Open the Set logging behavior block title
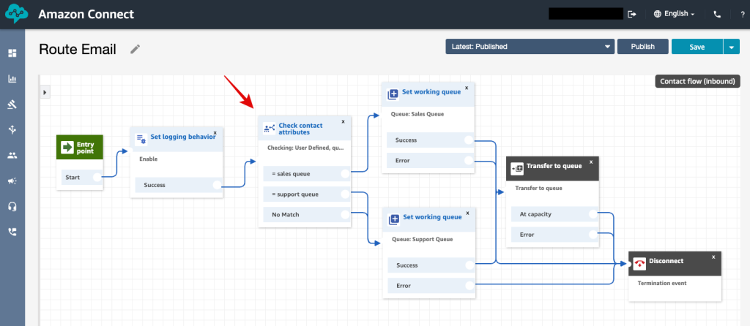750x326 pixels. (x=182, y=137)
